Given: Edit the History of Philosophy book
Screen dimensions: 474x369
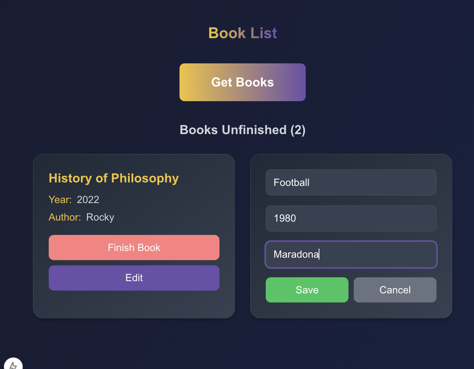Looking at the screenshot, I should pos(134,278).
